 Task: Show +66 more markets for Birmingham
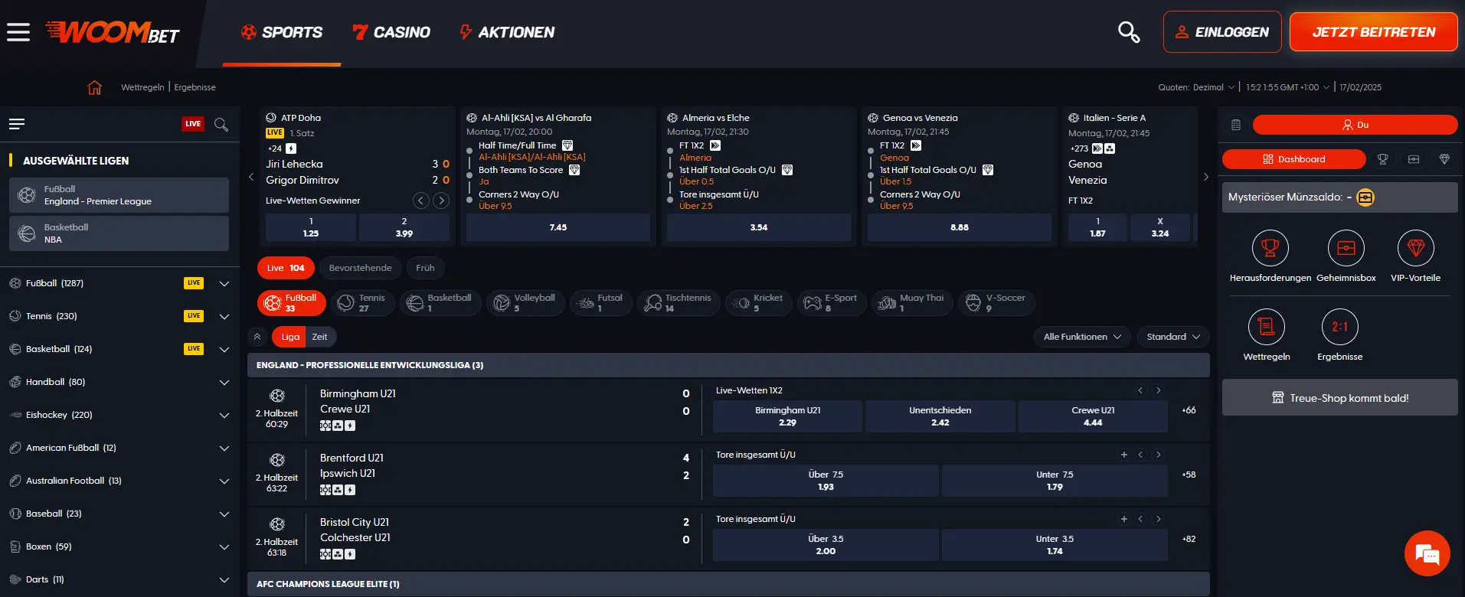pyautogui.click(x=1189, y=410)
